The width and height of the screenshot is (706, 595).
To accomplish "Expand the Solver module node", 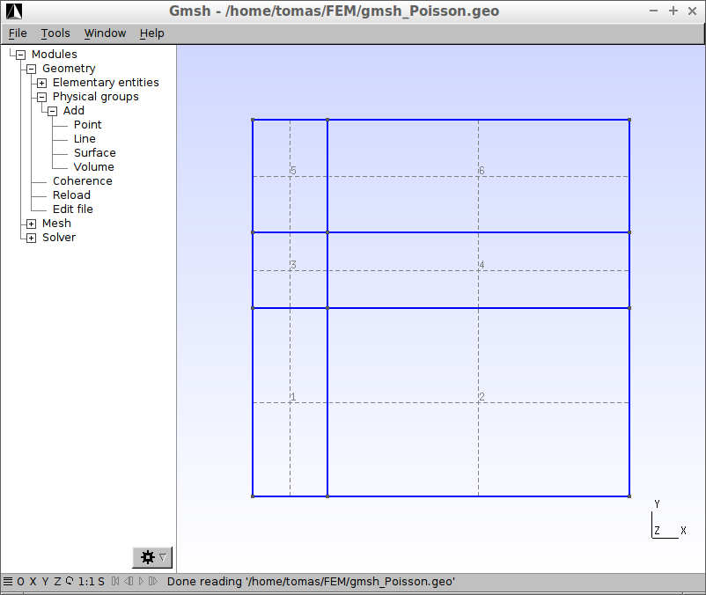I will (x=31, y=238).
